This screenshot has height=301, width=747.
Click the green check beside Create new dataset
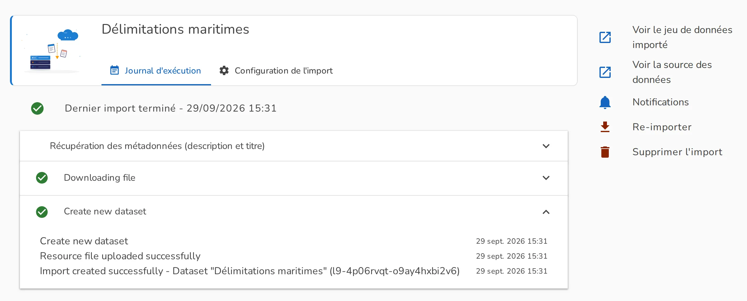pyautogui.click(x=42, y=212)
